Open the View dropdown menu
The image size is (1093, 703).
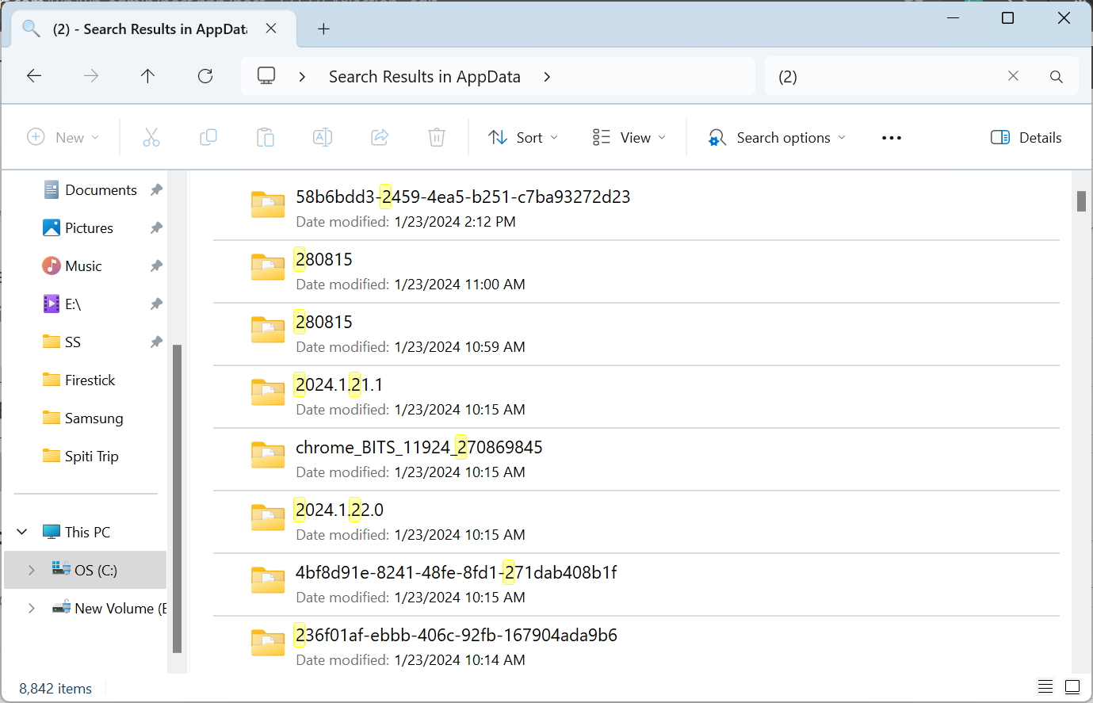pos(629,137)
